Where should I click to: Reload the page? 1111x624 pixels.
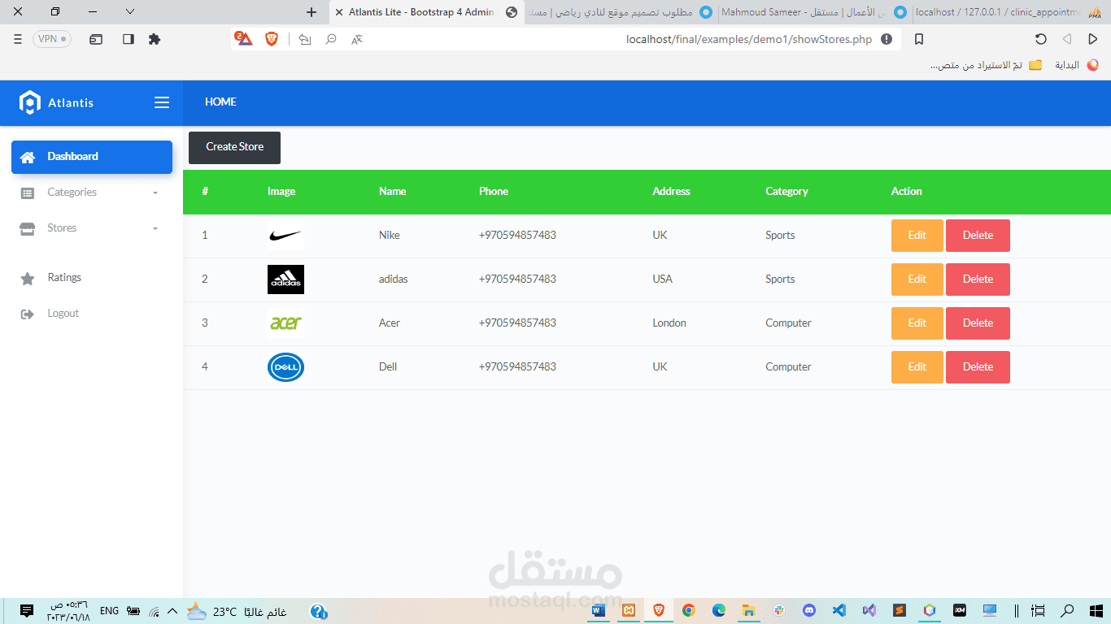tap(1040, 39)
